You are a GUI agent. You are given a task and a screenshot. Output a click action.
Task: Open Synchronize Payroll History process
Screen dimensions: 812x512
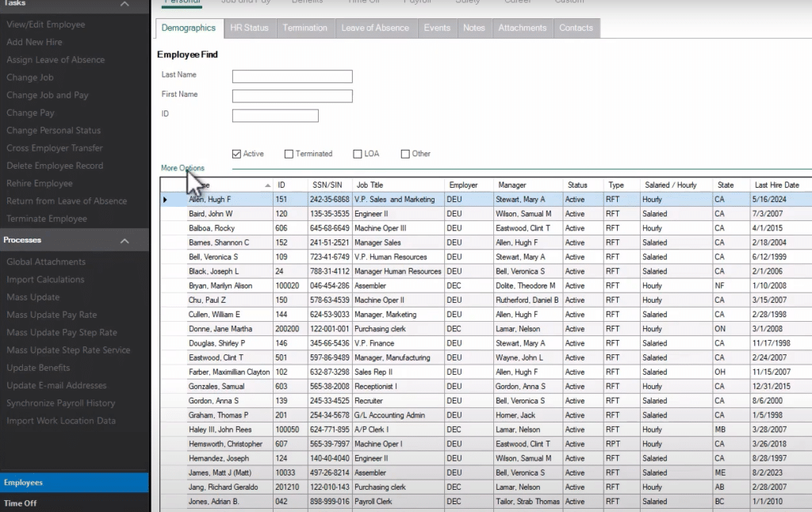pos(61,403)
